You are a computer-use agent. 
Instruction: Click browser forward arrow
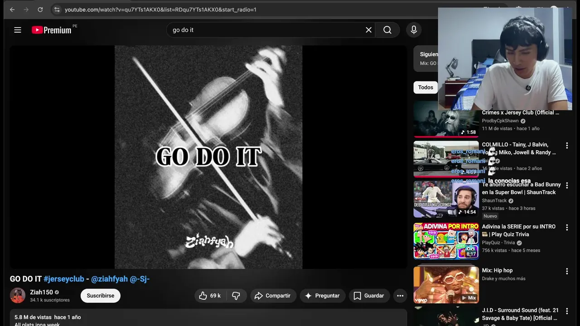point(26,10)
